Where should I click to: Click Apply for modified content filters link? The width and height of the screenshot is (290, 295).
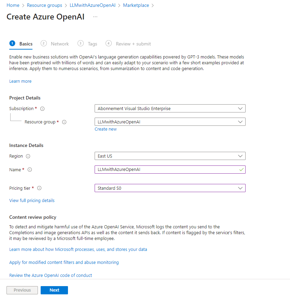(x=64, y=263)
